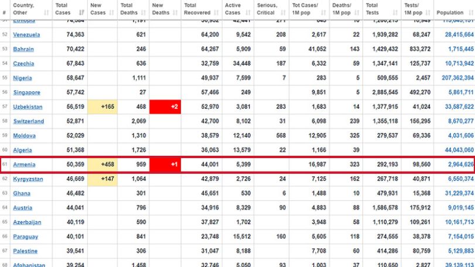Select Uzbekistan new deaths +2 cell

pos(165,107)
